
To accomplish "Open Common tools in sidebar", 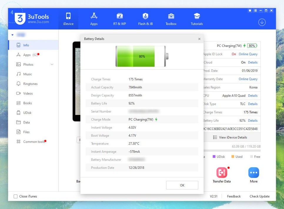I will pos(34,142).
